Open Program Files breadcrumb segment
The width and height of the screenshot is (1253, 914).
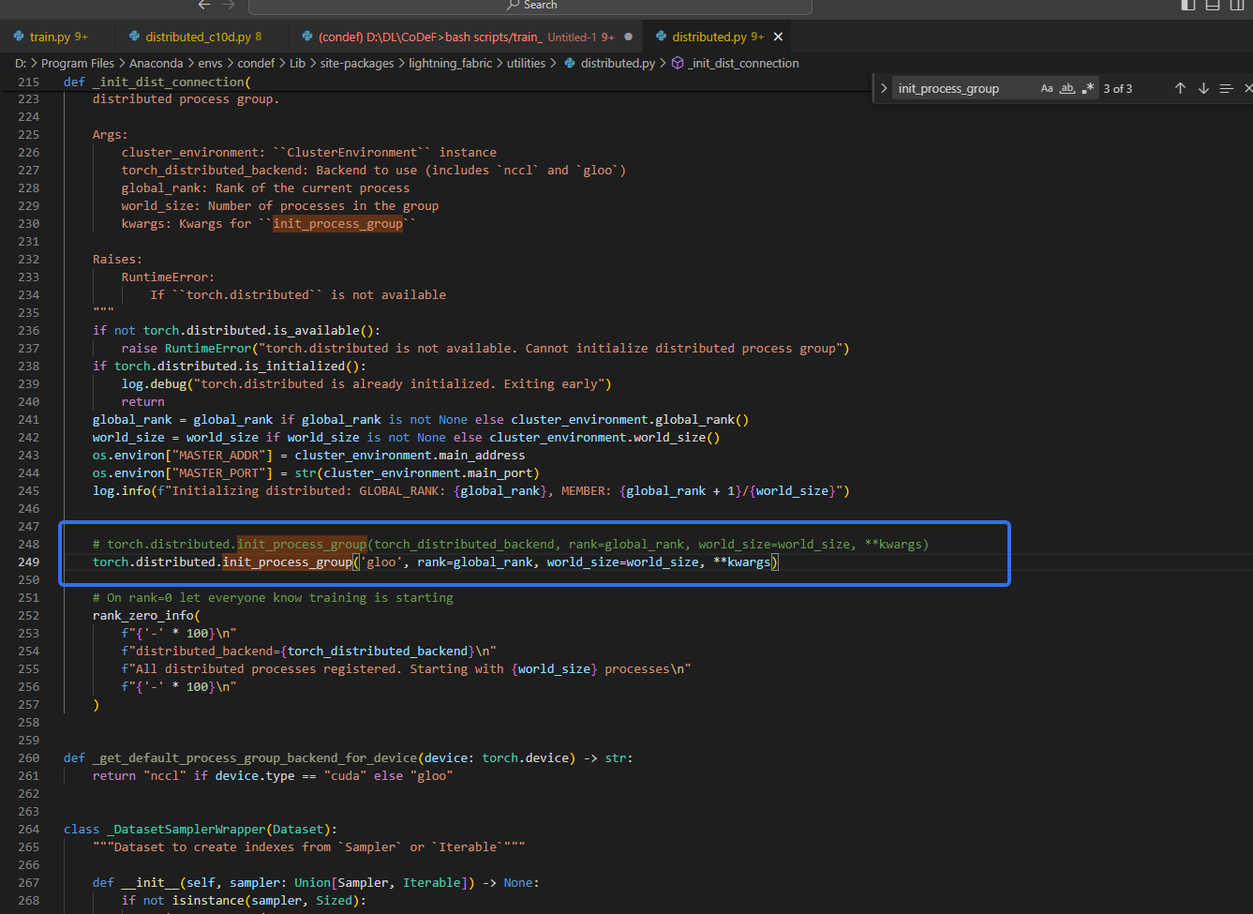[x=78, y=63]
